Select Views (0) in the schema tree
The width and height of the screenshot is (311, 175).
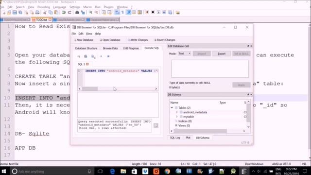[x=184, y=125]
